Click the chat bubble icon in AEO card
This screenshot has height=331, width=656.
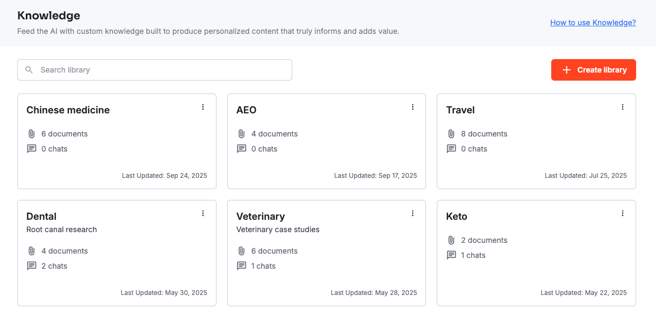pyautogui.click(x=242, y=149)
